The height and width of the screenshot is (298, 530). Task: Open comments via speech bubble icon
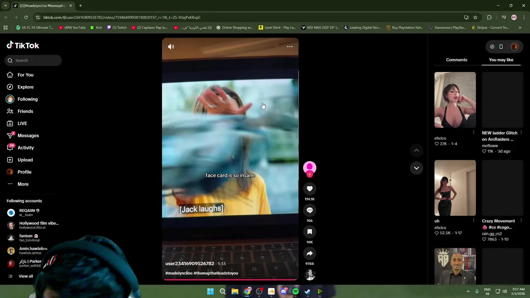[310, 210]
